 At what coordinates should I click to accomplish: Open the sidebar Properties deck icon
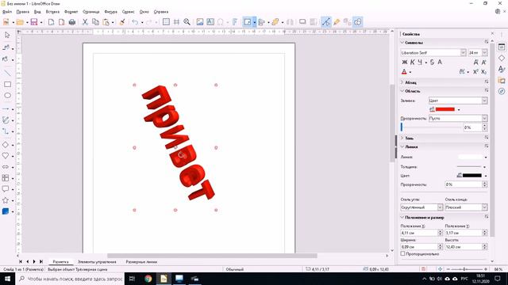[502, 47]
